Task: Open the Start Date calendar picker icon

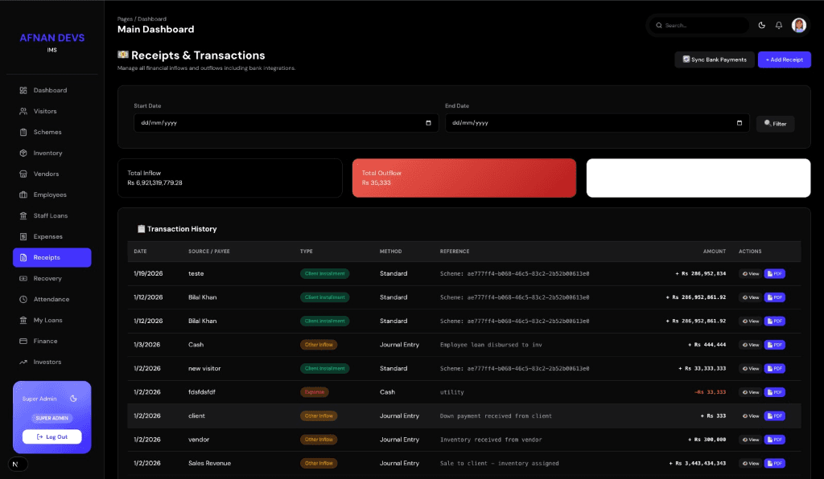Action: pos(428,123)
